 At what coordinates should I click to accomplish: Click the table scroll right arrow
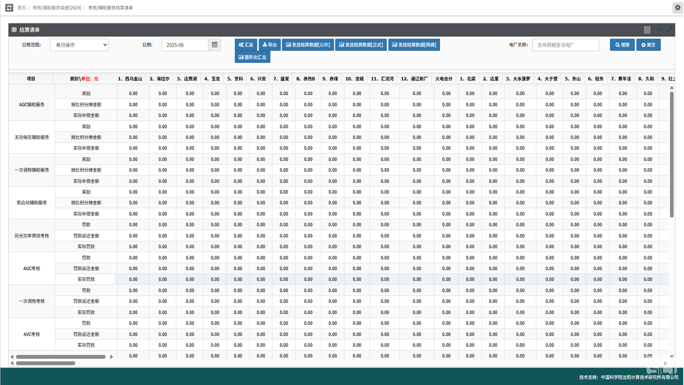[112, 357]
